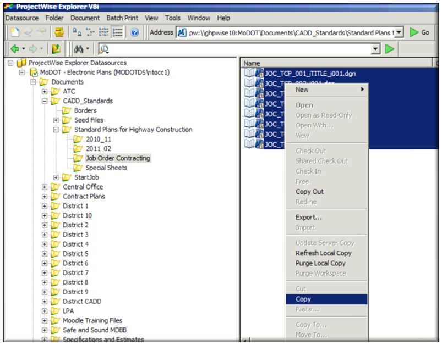Screen dimensions: 442x345
Task: Expand the Seed Files folder
Action: [x=56, y=120]
